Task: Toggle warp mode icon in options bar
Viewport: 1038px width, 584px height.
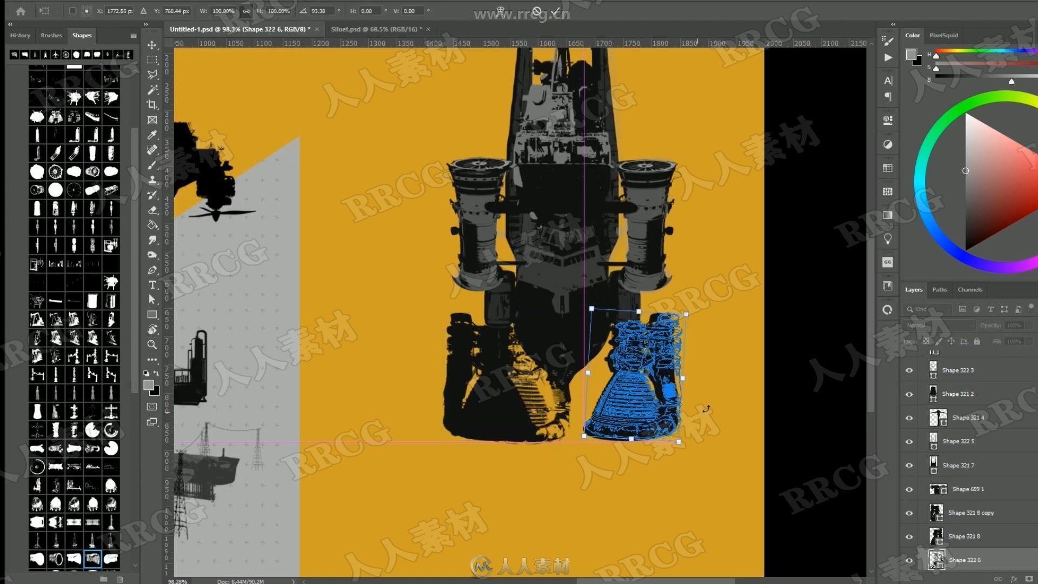Action: pos(501,11)
